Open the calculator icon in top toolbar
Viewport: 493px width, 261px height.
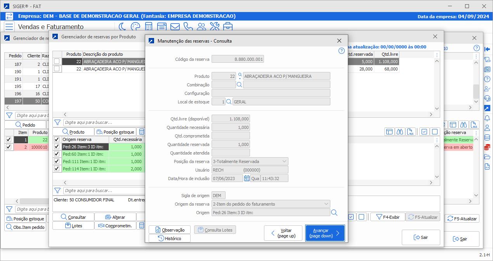(x=148, y=27)
